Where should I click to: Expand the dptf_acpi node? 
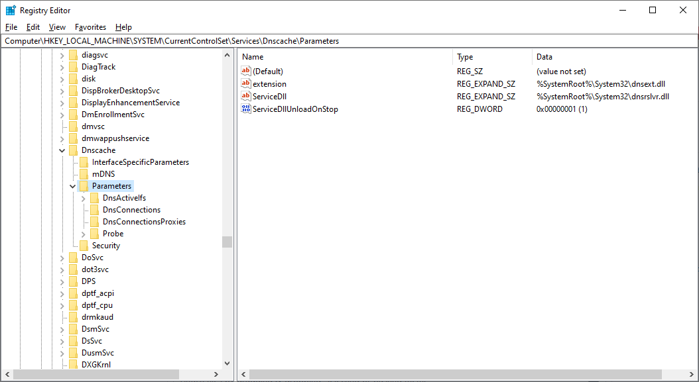coord(62,294)
